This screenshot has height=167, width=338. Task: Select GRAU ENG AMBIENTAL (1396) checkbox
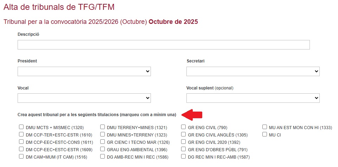point(103,149)
